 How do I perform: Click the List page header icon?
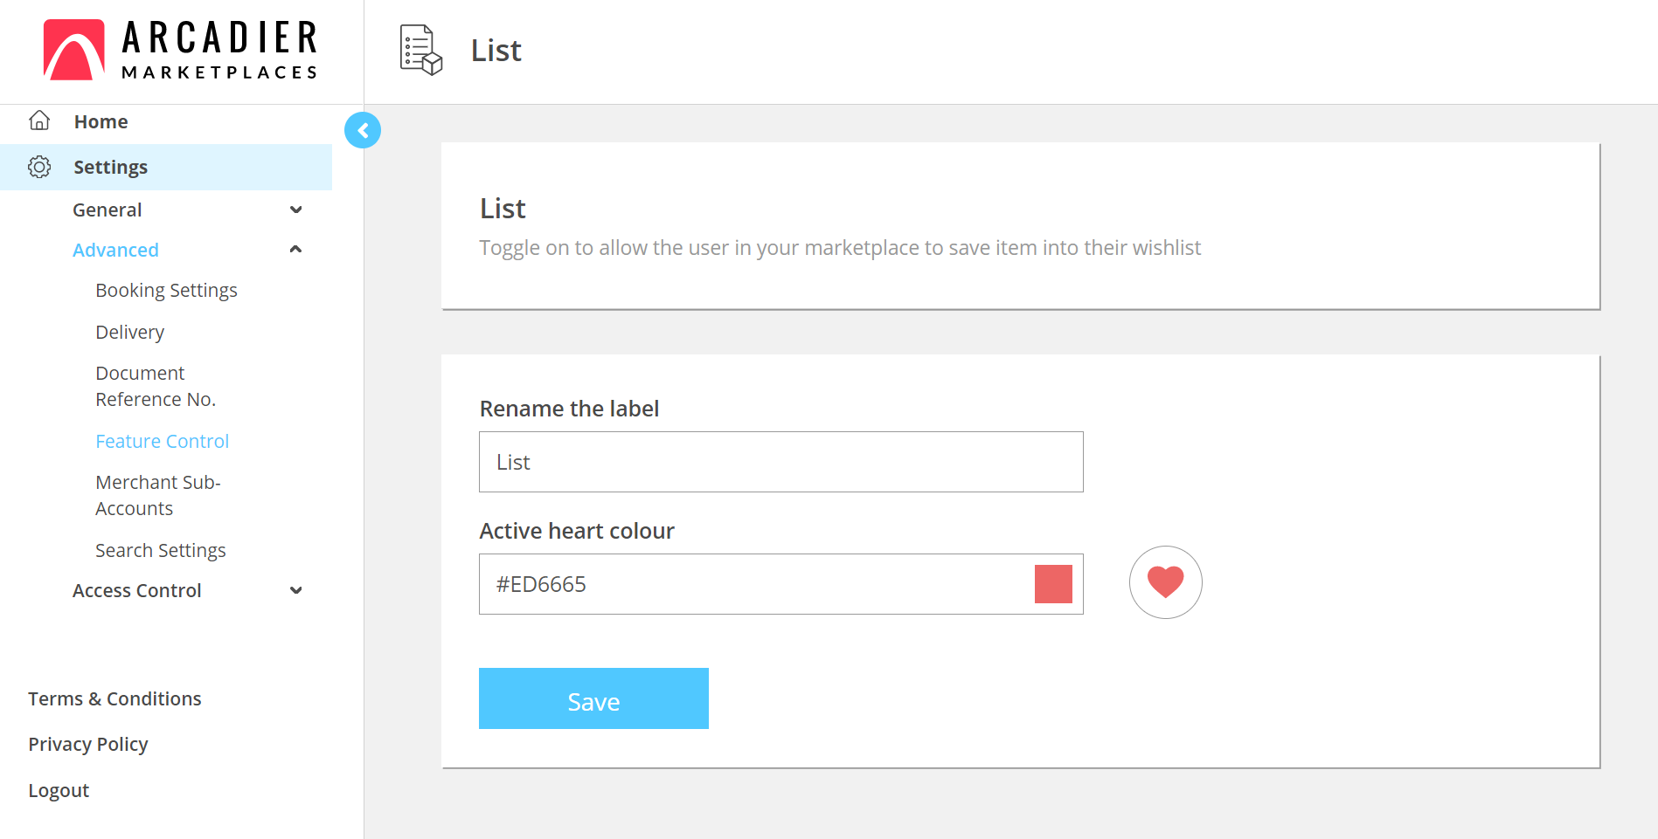pyautogui.click(x=421, y=50)
